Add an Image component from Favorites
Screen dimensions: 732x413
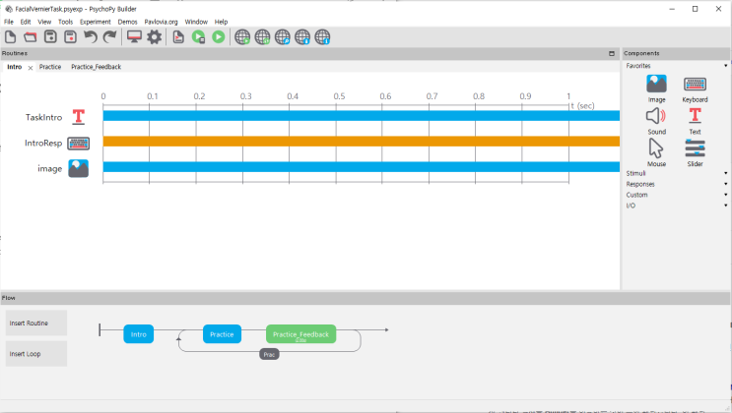pos(656,88)
